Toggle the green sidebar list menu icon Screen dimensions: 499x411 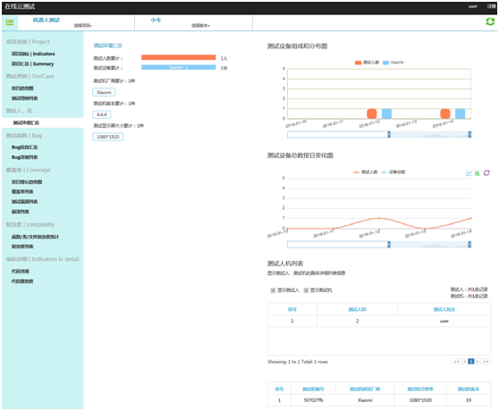point(10,22)
